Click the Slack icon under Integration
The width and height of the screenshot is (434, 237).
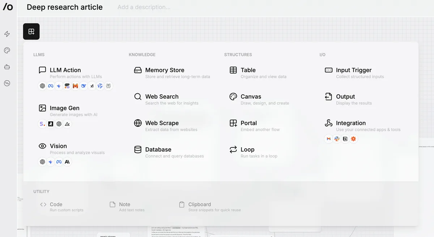(337, 139)
